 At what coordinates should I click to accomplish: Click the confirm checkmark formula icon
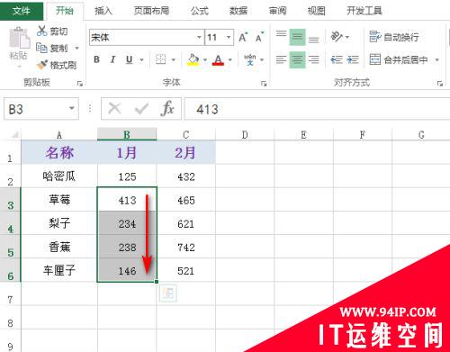tap(141, 109)
